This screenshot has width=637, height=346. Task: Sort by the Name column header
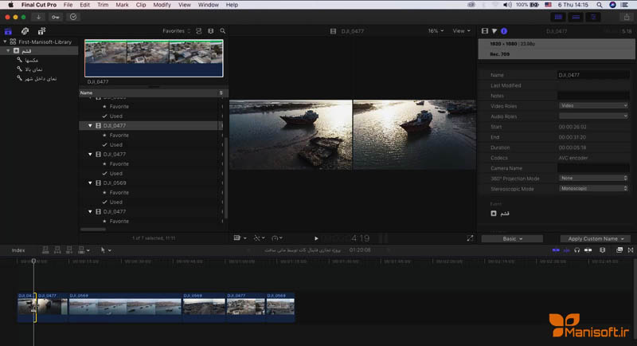pos(149,93)
